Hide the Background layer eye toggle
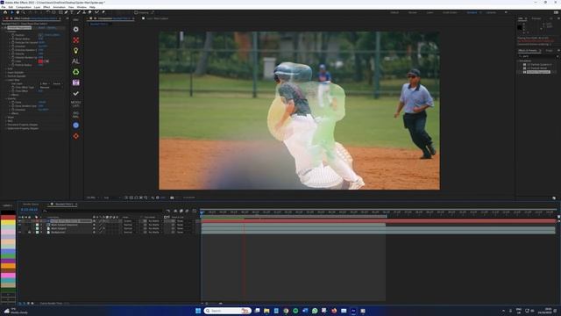The image size is (561, 316). click(x=19, y=232)
